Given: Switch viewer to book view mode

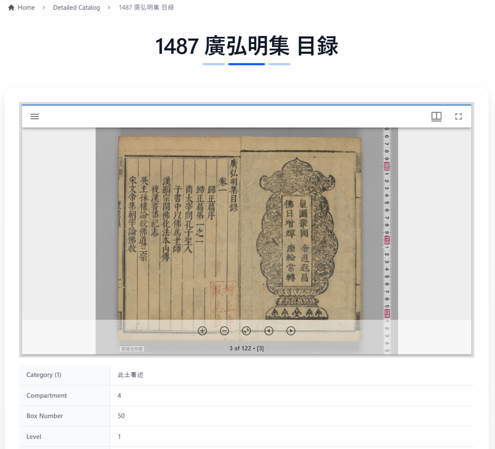Looking at the screenshot, I should pos(436,116).
